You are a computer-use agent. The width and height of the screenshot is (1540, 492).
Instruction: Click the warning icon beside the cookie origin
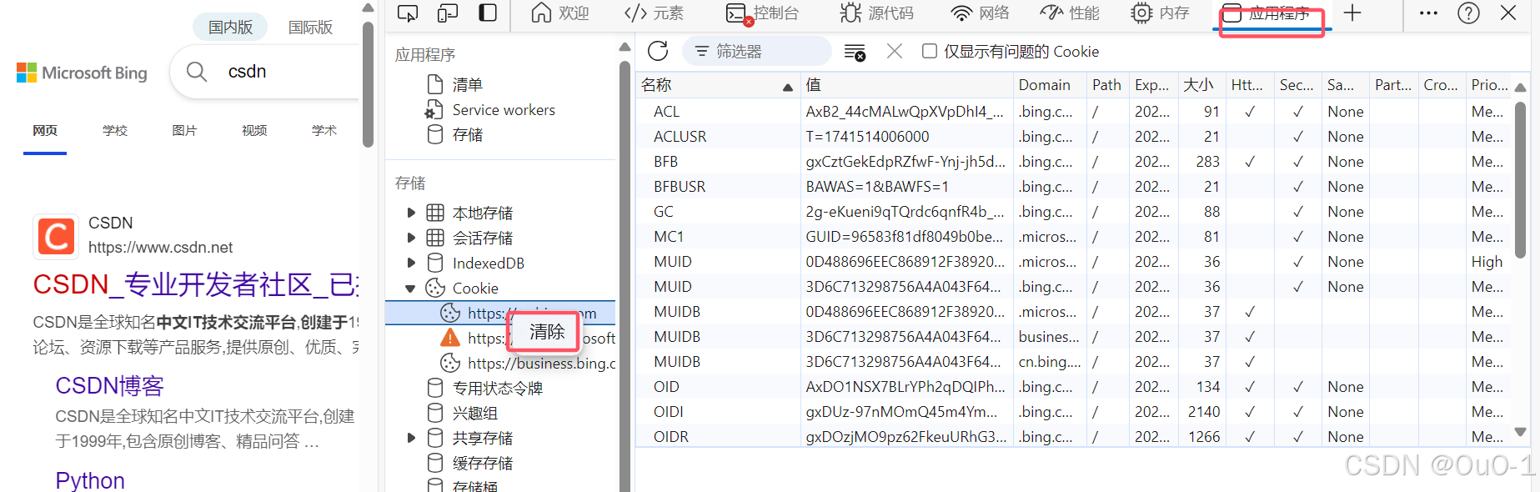pyautogui.click(x=450, y=338)
